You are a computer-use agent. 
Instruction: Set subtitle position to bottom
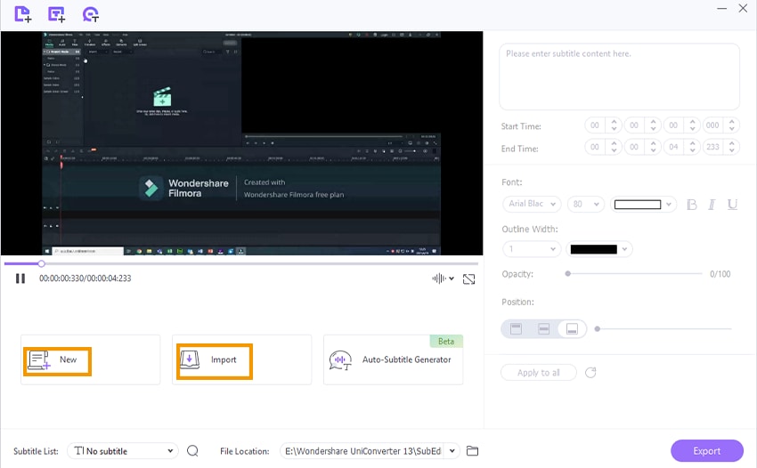(x=572, y=329)
